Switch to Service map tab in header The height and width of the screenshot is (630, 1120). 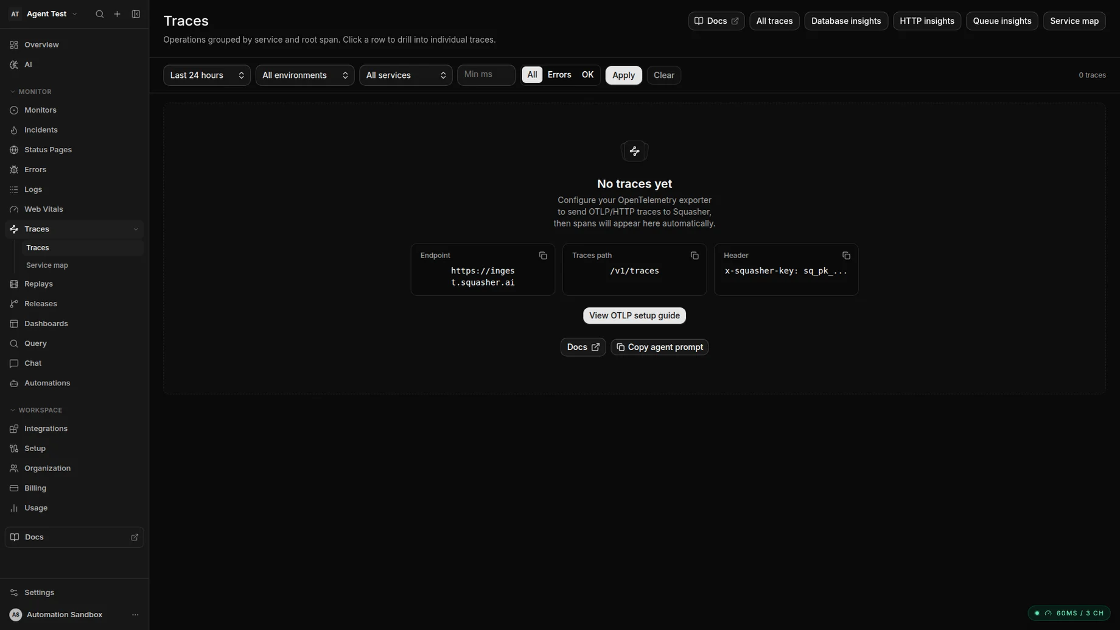coord(1074,21)
